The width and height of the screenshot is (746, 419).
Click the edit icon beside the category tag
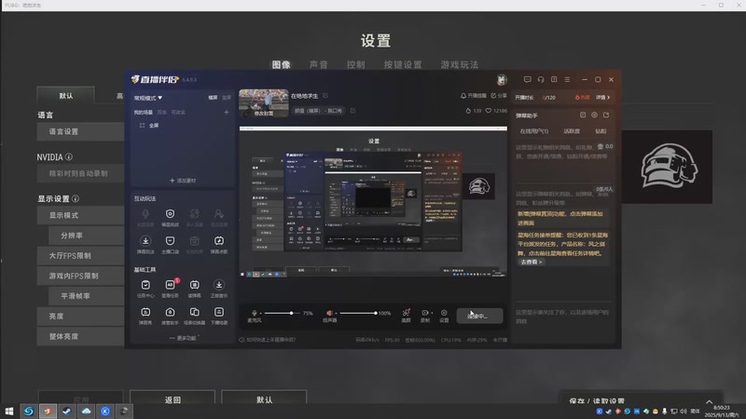pyautogui.click(x=353, y=111)
